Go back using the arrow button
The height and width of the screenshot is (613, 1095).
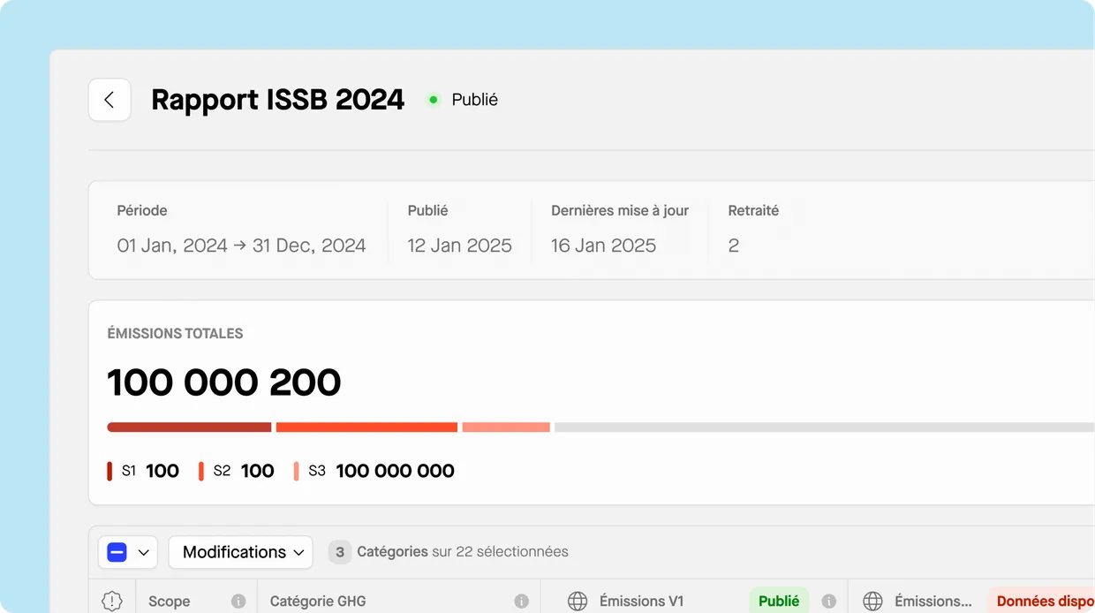109,100
